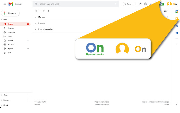Click the warning icon beside Spam
The image size is (180, 113).
tap(4, 49)
